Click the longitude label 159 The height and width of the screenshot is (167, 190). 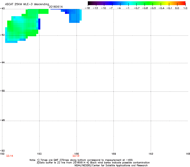click(x=113, y=154)
